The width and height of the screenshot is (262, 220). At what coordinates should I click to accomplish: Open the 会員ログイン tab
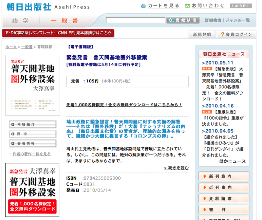236,34
